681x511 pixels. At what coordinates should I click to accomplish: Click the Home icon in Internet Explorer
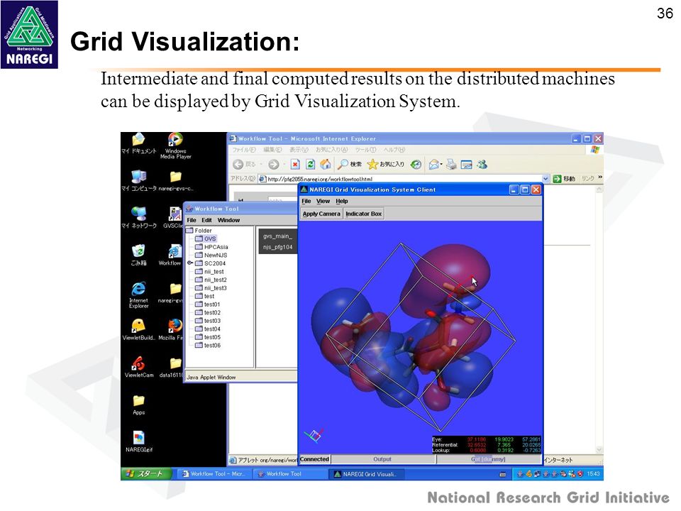pos(326,164)
